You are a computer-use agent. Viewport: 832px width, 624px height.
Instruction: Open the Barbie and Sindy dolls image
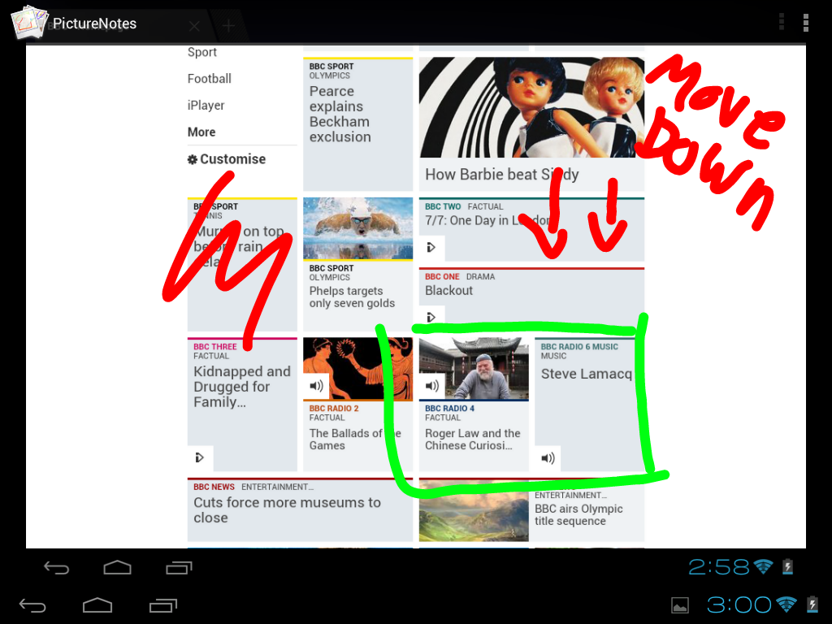coord(531,108)
